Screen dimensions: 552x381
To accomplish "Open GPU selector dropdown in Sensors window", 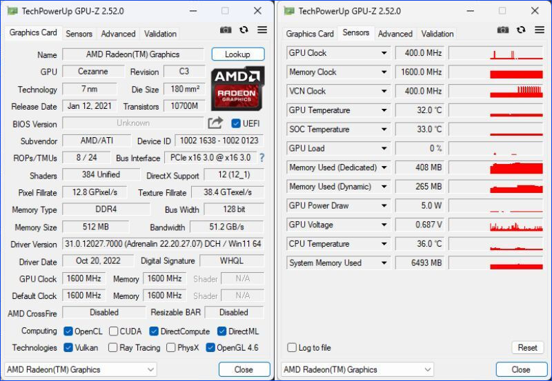I will coord(357,369).
